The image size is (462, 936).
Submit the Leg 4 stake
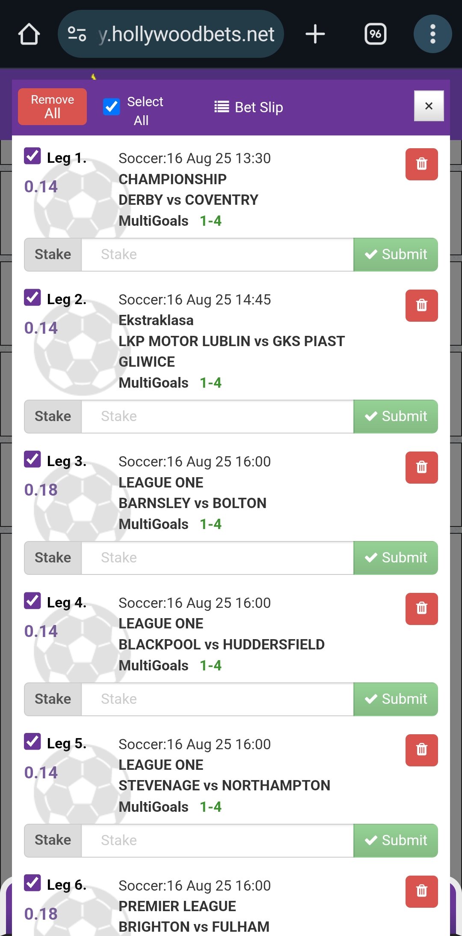395,699
